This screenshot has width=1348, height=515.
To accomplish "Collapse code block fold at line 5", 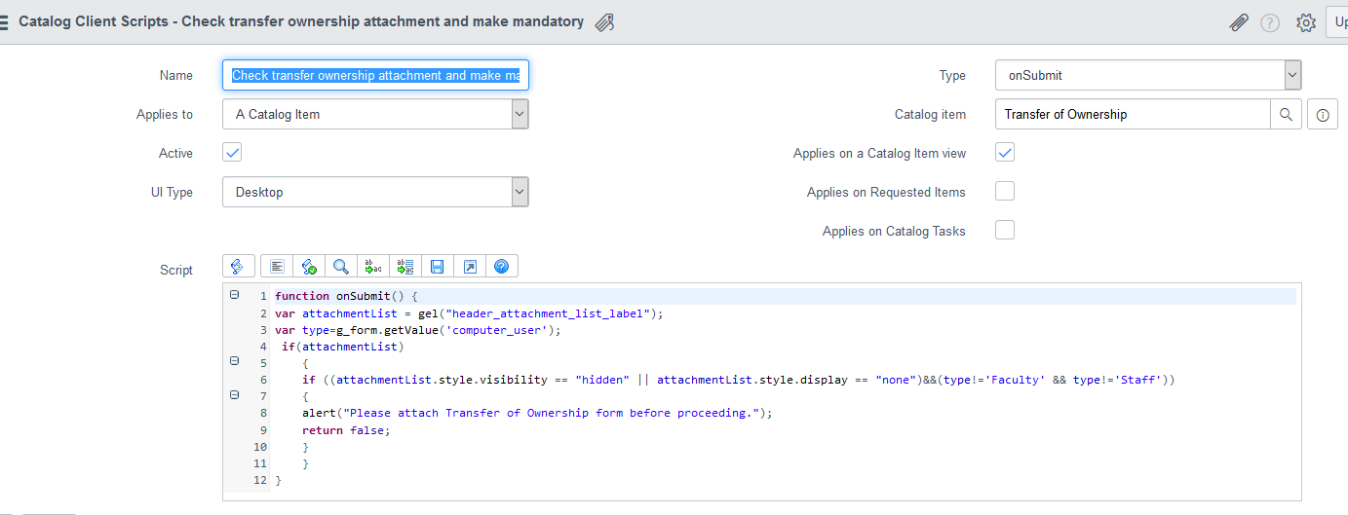I will point(234,360).
